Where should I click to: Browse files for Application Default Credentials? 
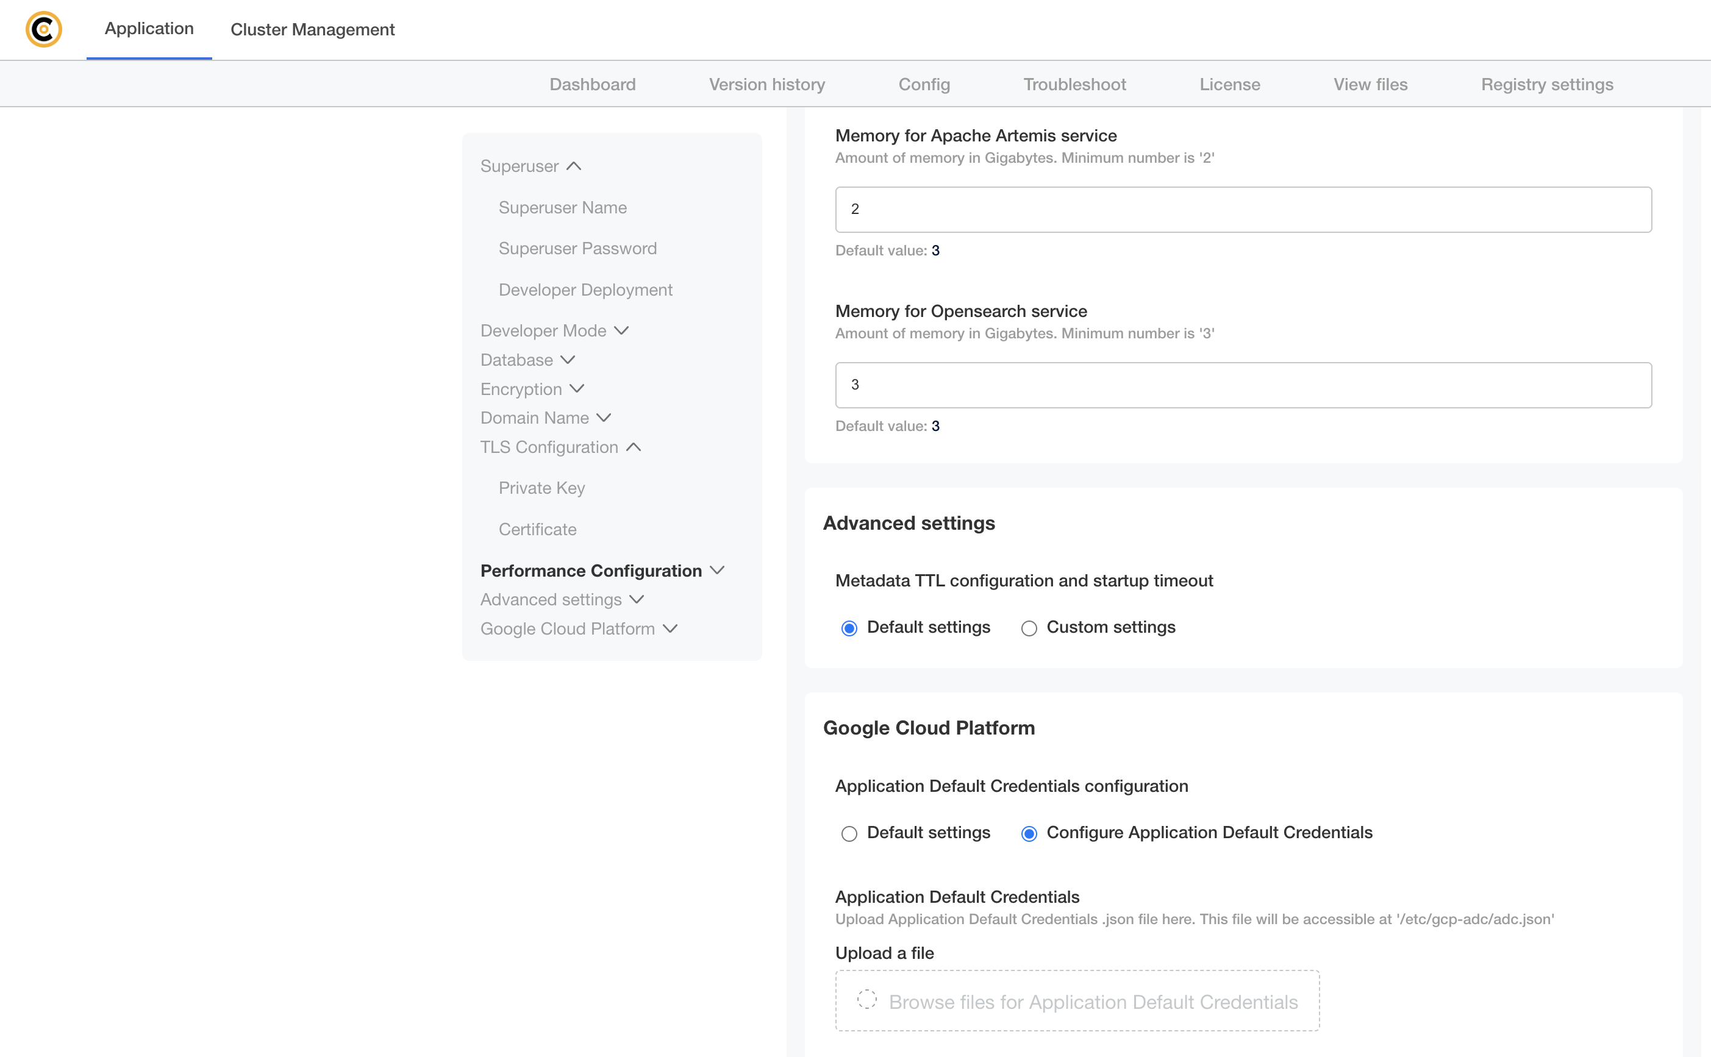point(1077,1000)
